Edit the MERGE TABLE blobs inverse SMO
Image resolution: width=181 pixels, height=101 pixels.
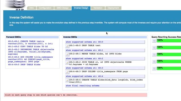pos(67,54)
